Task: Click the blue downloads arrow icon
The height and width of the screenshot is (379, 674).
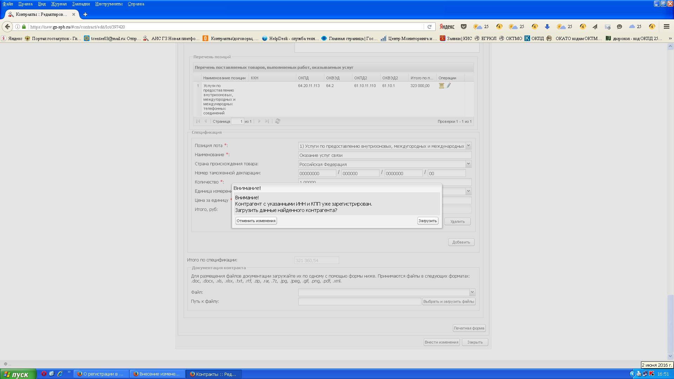Action: [547, 27]
